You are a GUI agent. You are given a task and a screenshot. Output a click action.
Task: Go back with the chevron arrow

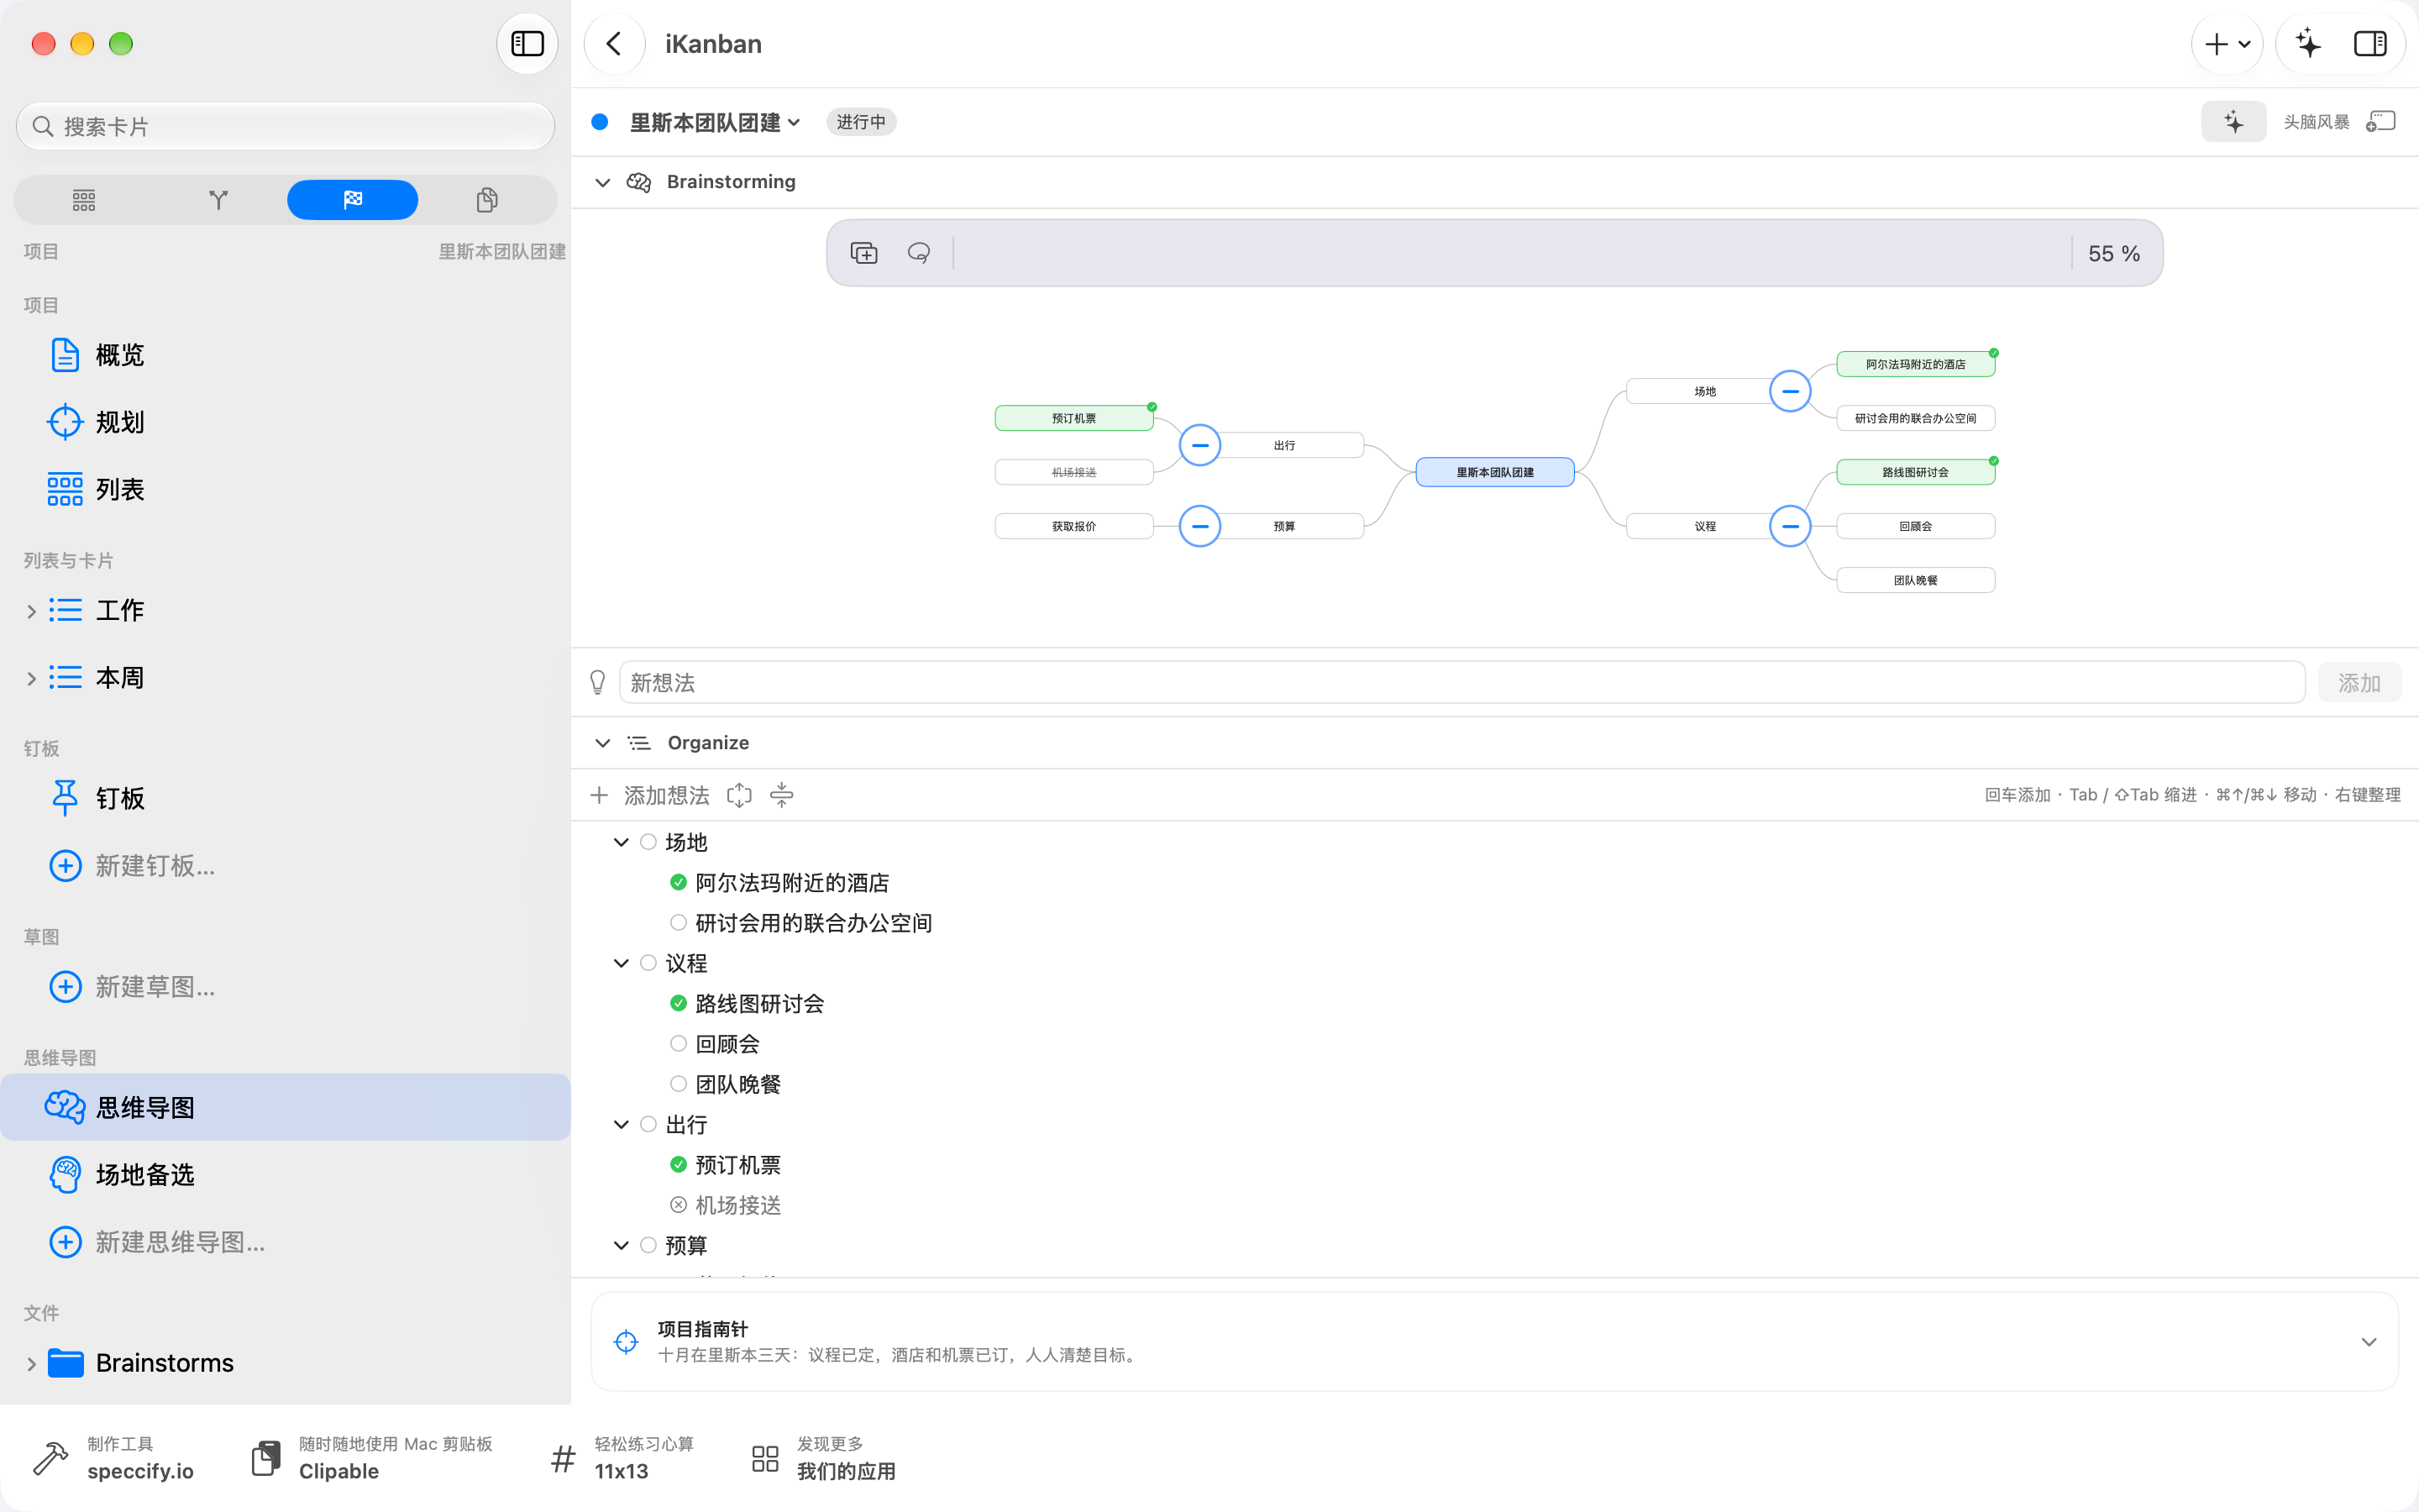pyautogui.click(x=614, y=44)
